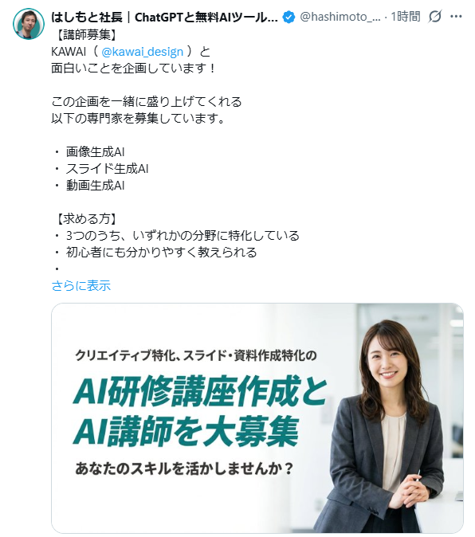
Task: Open the Grok explain-post icon
Action: pyautogui.click(x=435, y=17)
